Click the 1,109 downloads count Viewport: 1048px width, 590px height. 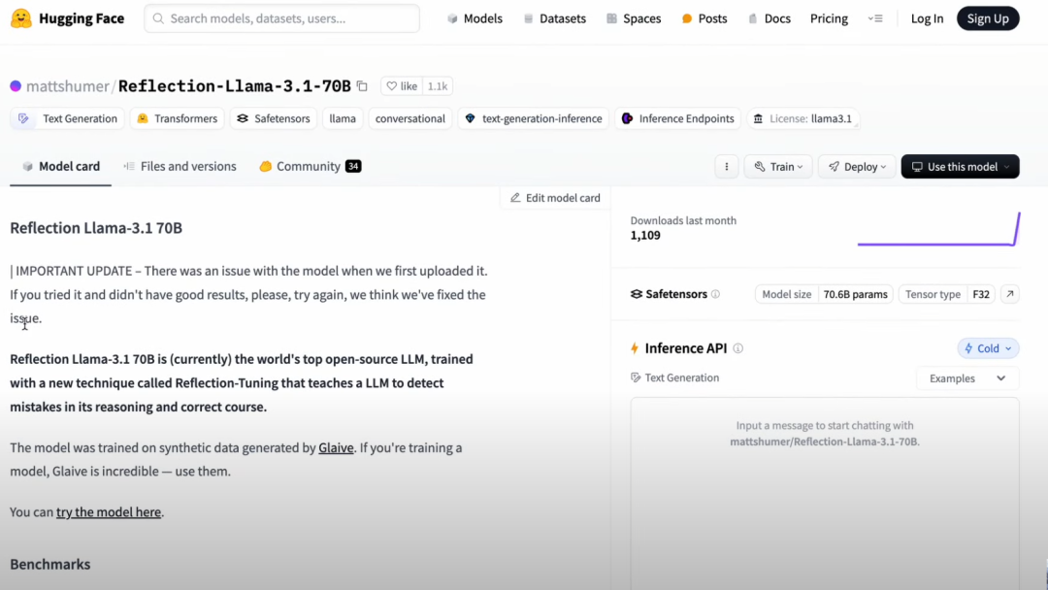[x=645, y=235]
